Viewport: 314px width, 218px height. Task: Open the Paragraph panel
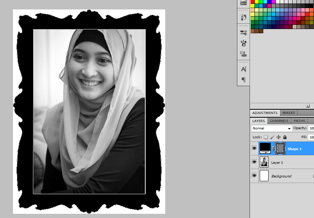pos(243,79)
